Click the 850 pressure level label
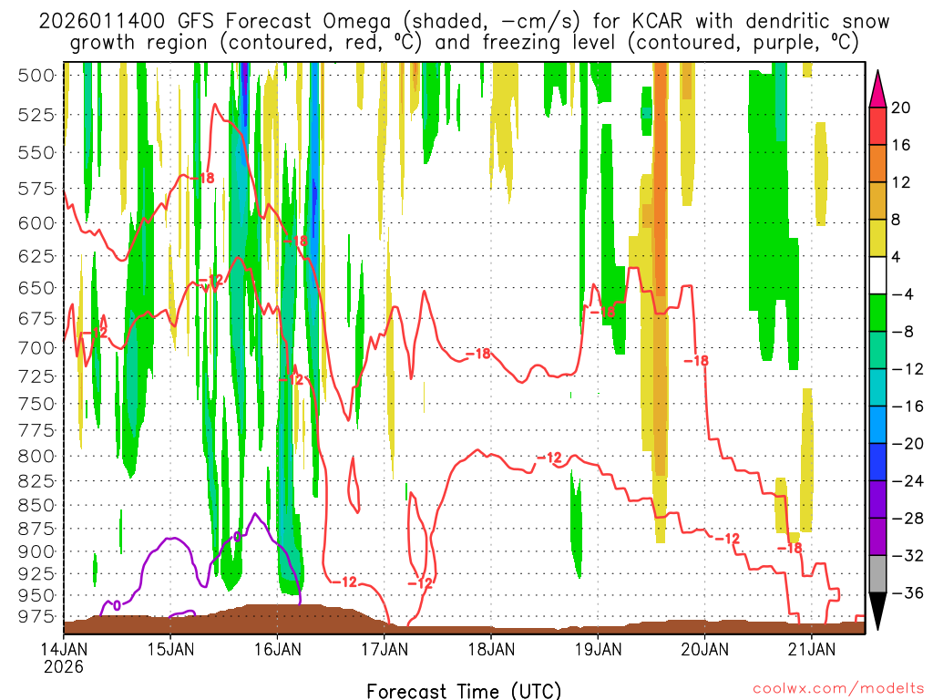The image size is (933, 700). point(36,505)
